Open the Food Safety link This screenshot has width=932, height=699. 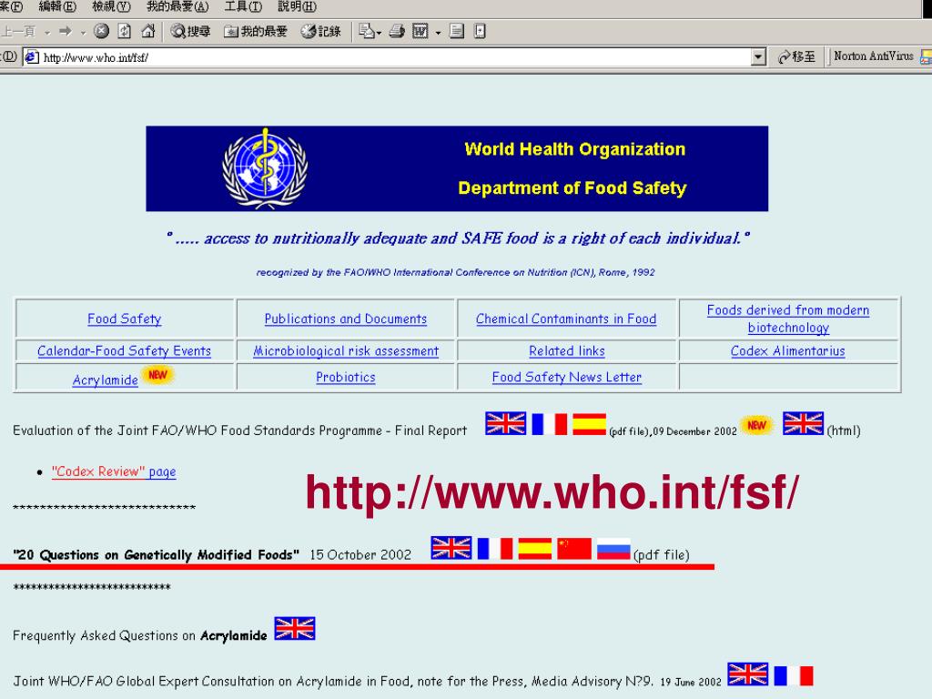click(124, 319)
